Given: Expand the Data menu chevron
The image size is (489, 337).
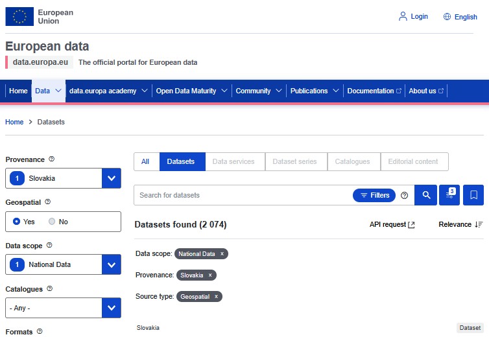Looking at the screenshot, I should (x=58, y=91).
